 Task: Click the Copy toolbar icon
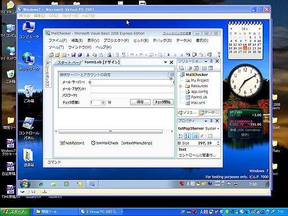[x=94, y=55]
